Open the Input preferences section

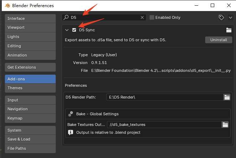pyautogui.click(x=30, y=100)
